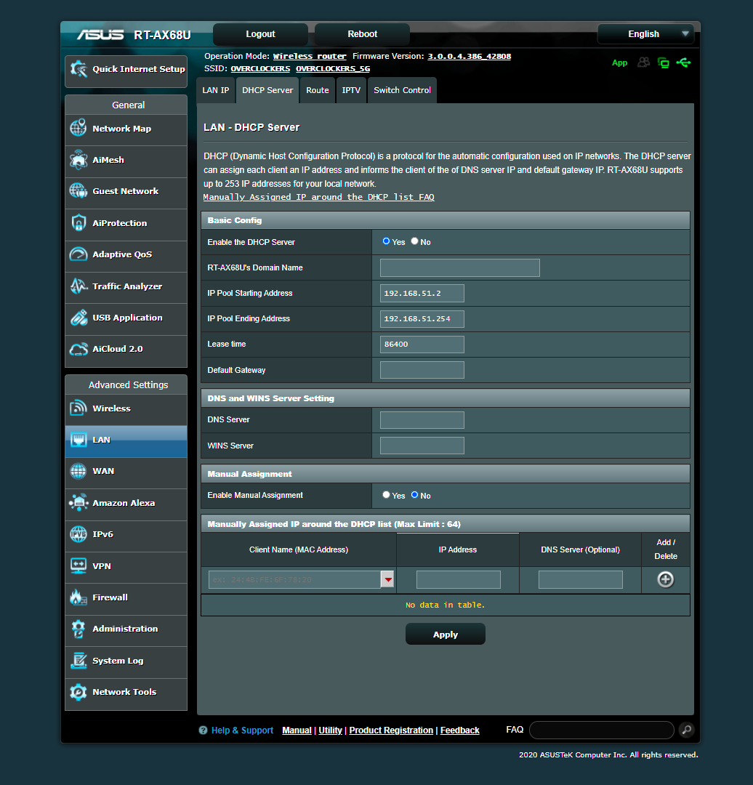Image resolution: width=753 pixels, height=785 pixels.
Task: Click the Wireless signal icon
Action: coord(78,408)
